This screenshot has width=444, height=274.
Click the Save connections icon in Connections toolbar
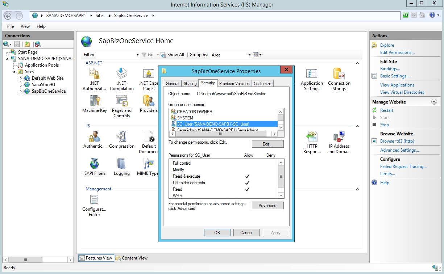pos(17,44)
